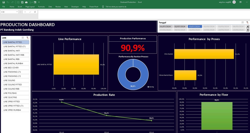Image resolution: width=250 pixels, height=133 pixels.
Task: Open the View tab
Action: [x=66, y=7]
